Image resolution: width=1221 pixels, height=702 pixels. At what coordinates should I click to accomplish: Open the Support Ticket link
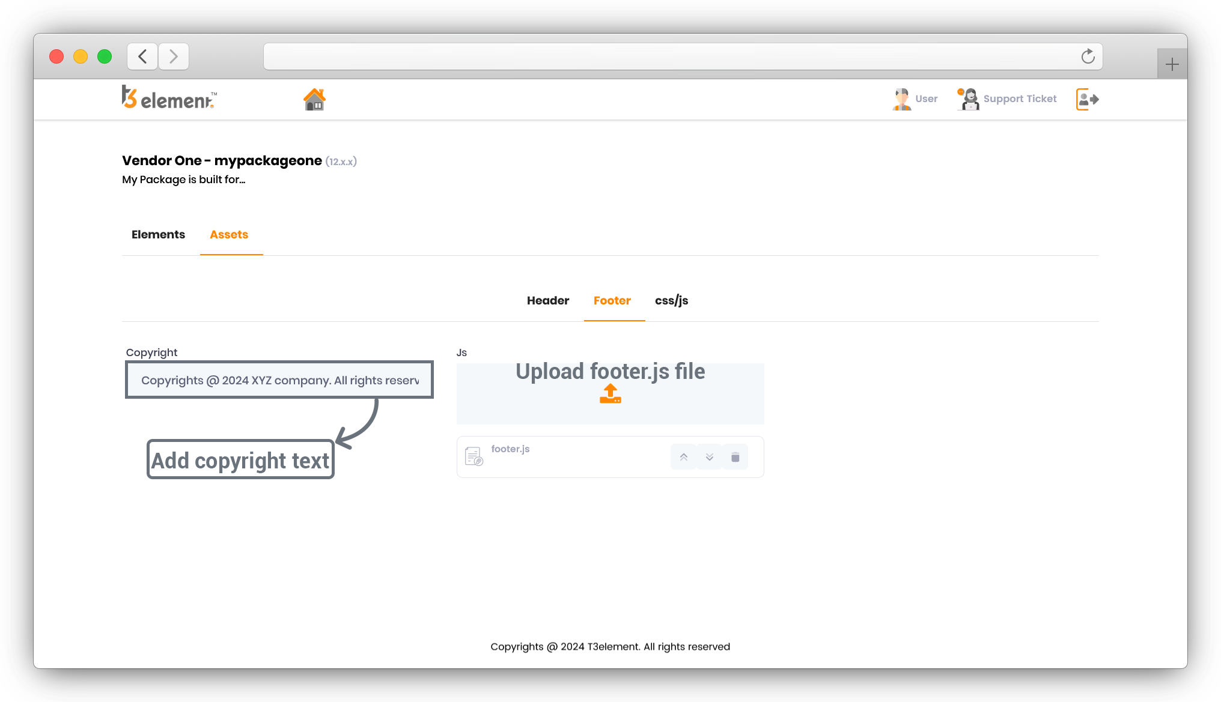[1020, 99]
